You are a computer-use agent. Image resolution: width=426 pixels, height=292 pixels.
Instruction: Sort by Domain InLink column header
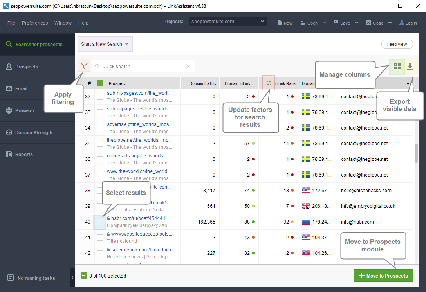(239, 83)
